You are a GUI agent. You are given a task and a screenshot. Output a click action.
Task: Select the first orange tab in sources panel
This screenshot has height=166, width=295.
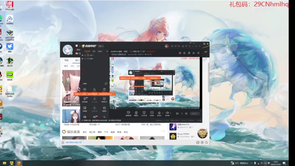pos(87,51)
